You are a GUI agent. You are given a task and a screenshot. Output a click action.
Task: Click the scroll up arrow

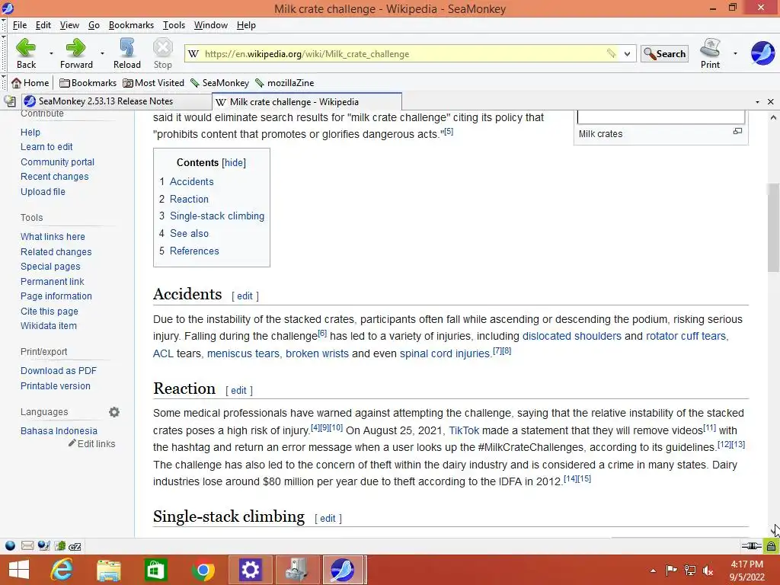tap(773, 118)
